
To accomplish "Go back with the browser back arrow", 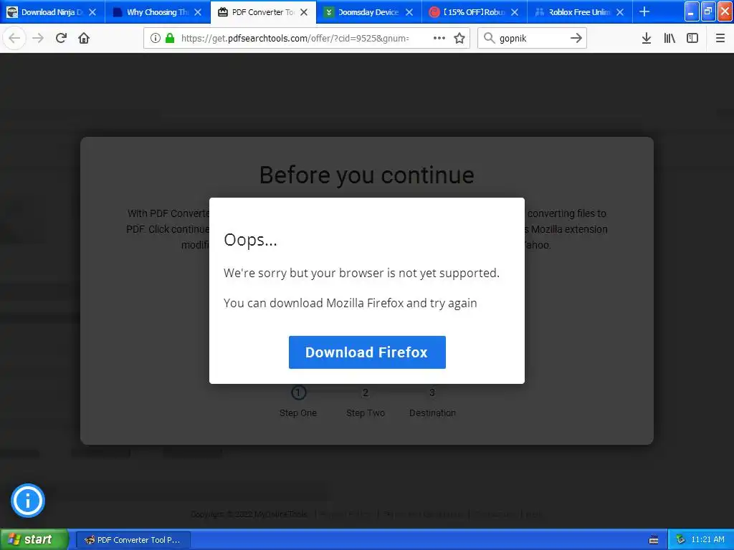I will [14, 38].
